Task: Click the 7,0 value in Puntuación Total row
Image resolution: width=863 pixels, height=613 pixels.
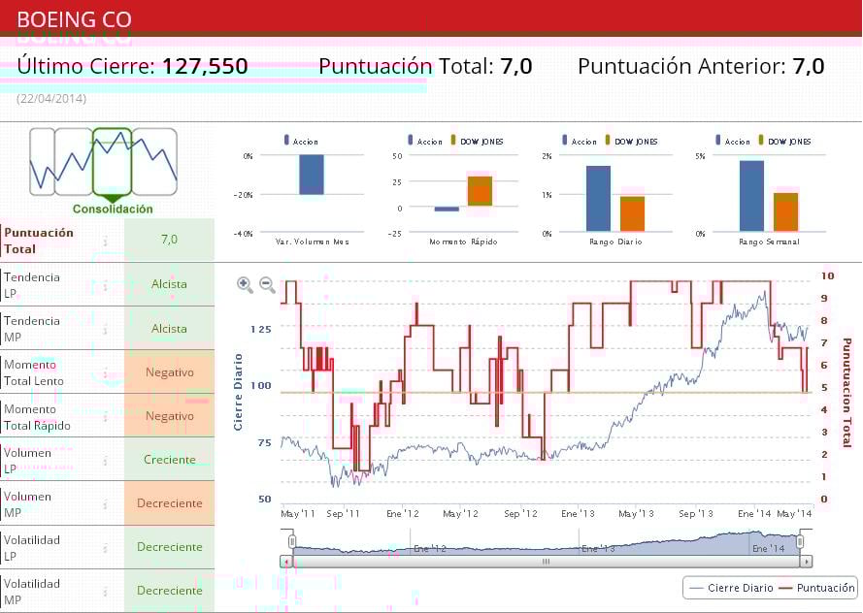Action: [170, 240]
